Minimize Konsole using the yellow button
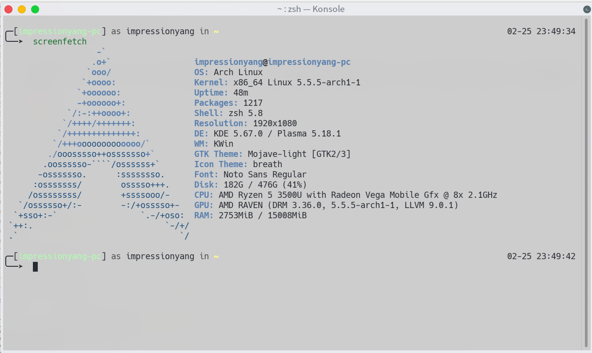Image resolution: width=592 pixels, height=353 pixels. tap(22, 9)
